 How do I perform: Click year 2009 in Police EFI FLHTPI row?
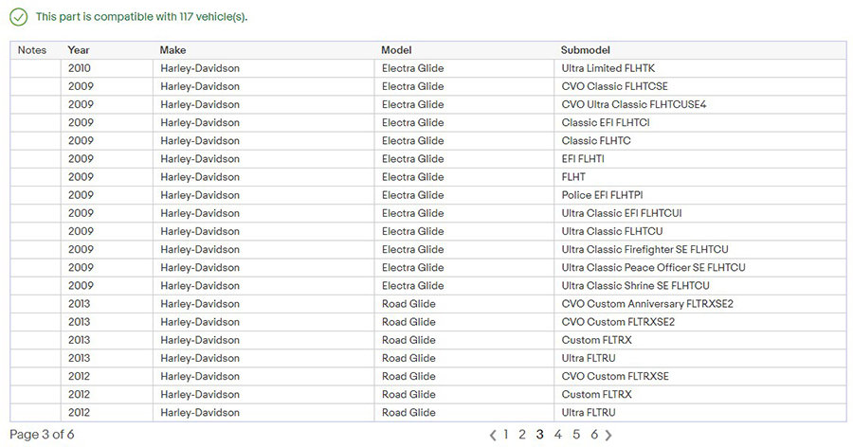point(107,195)
